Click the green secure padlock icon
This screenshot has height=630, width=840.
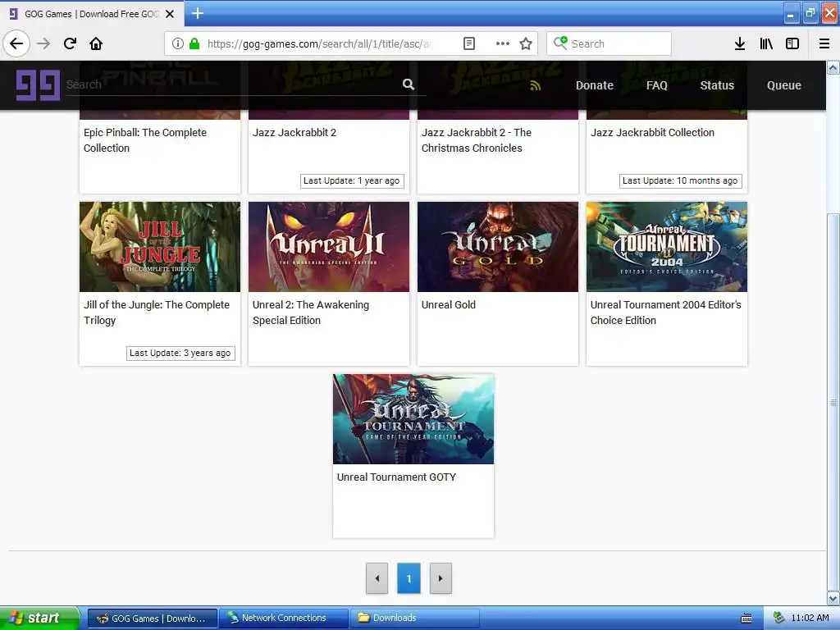tap(194, 43)
